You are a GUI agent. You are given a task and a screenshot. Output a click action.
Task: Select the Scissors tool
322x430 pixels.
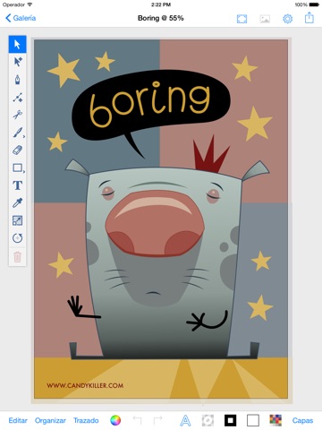(17, 115)
